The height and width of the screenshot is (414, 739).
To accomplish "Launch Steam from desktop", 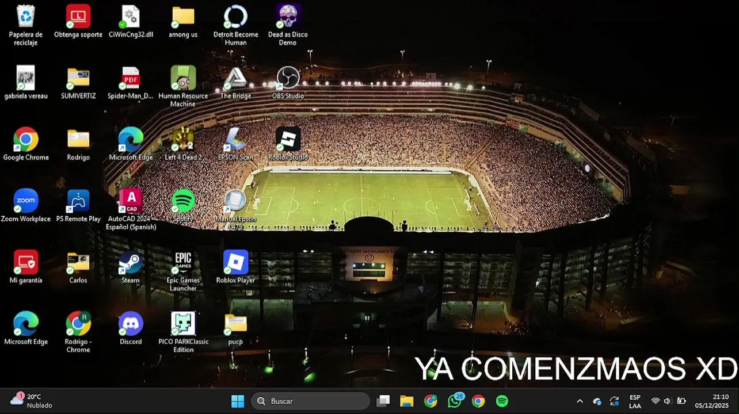I will pos(131,267).
